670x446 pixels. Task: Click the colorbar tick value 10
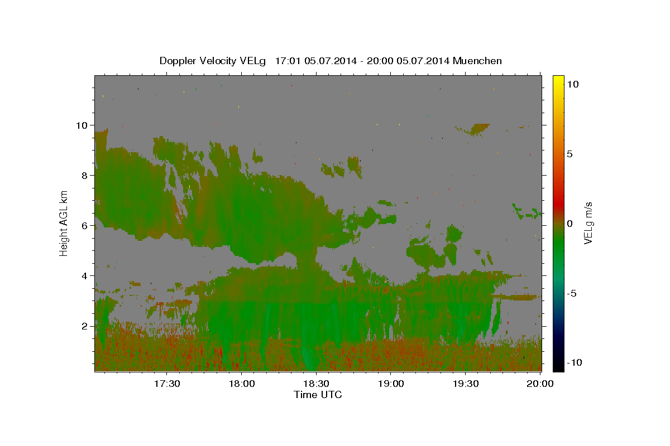[573, 84]
